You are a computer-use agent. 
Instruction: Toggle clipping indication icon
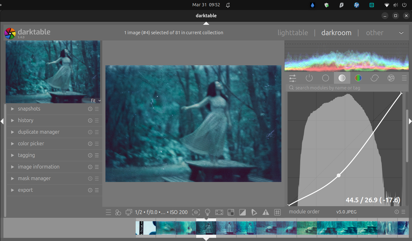tap(242, 212)
